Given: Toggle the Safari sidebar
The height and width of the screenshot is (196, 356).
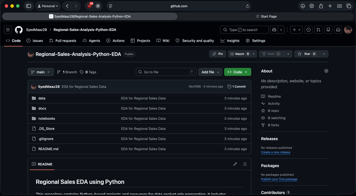Looking at the screenshot, I should click(x=29, y=6).
